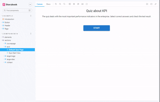
Task: Change the preview viewport size
Action: pyautogui.click(x=78, y=4)
